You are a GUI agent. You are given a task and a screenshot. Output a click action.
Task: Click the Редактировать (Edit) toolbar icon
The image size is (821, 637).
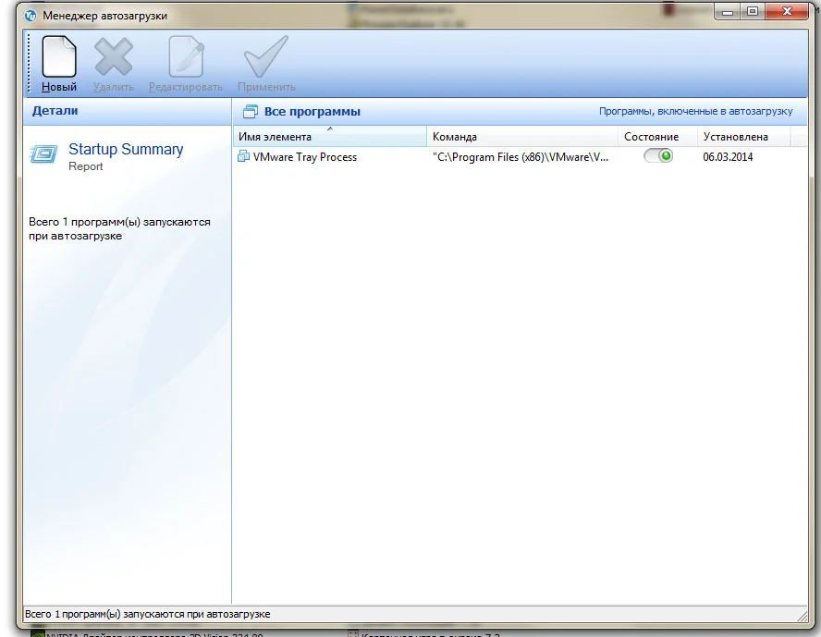pos(186,56)
